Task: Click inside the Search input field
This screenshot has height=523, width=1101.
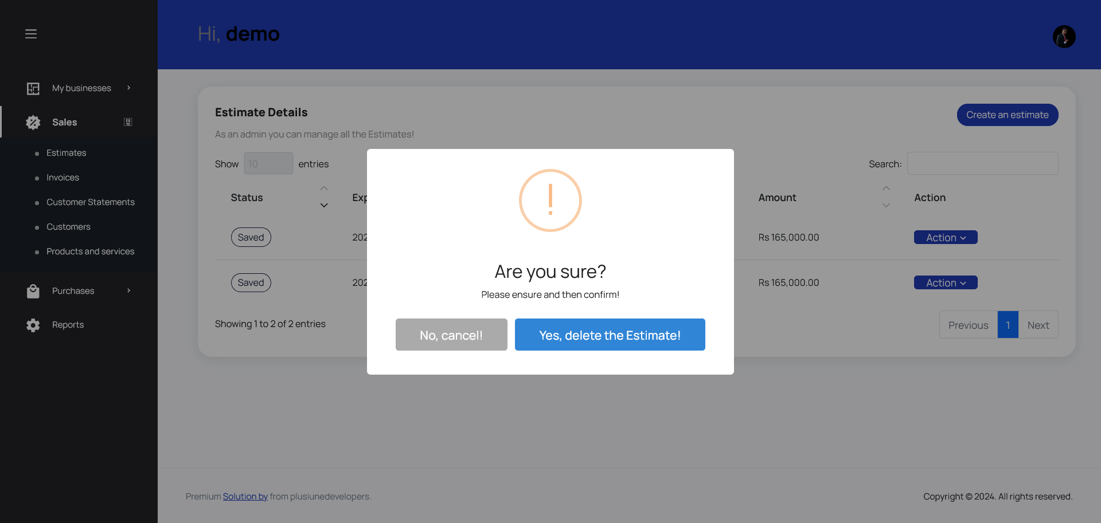Action: [982, 163]
